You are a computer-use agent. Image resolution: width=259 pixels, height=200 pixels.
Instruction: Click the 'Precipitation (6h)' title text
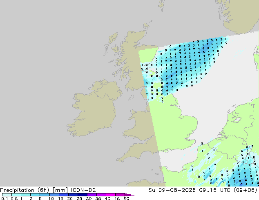coord(25,190)
